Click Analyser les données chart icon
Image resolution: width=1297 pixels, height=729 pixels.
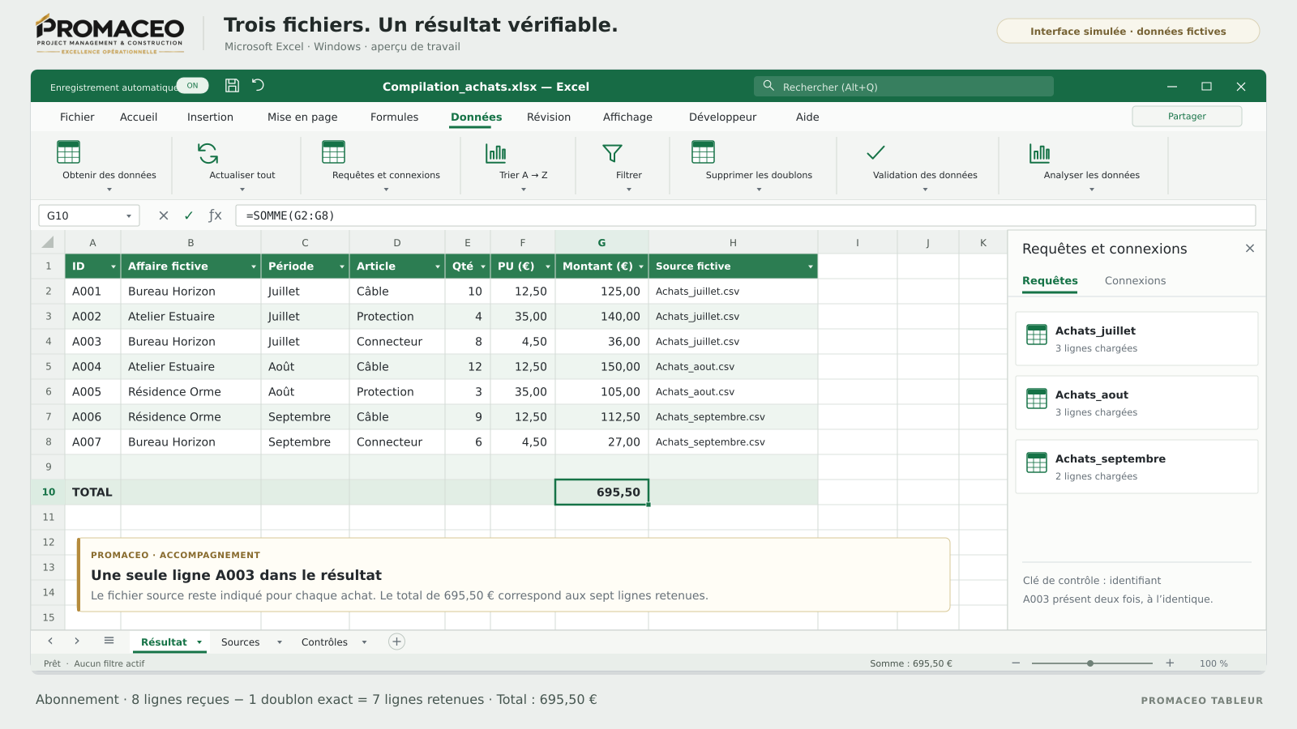[x=1040, y=152]
